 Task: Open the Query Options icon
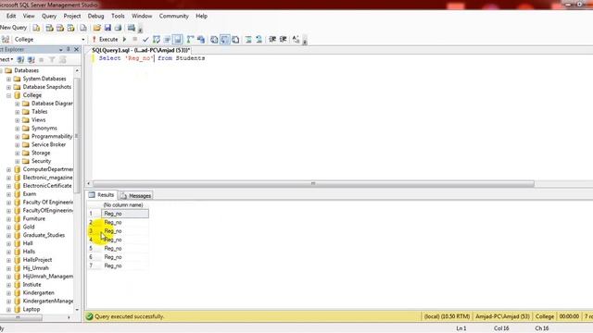point(167,39)
